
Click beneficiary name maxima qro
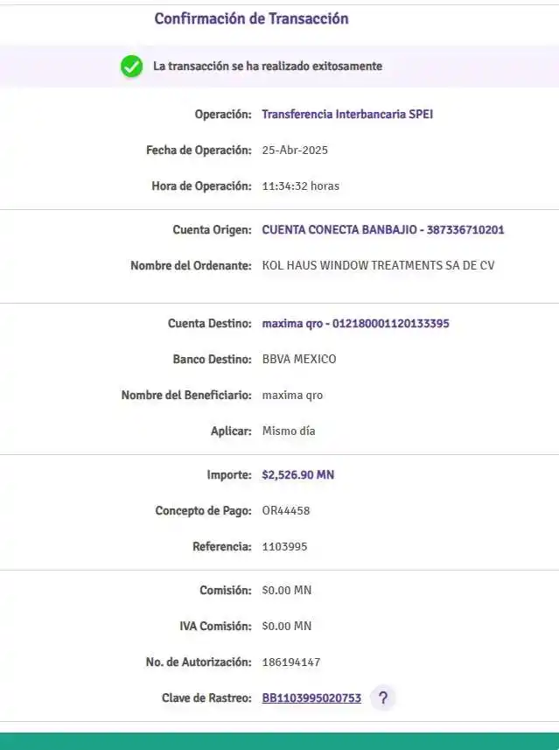pyautogui.click(x=292, y=396)
